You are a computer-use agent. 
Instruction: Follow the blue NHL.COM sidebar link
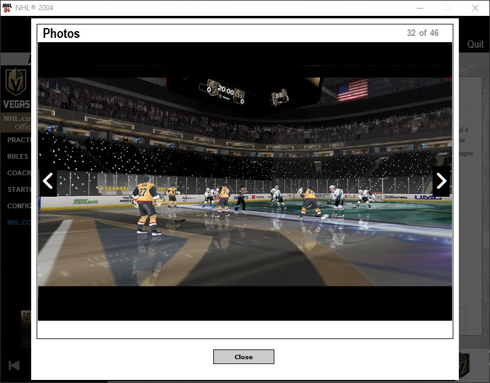(19, 222)
